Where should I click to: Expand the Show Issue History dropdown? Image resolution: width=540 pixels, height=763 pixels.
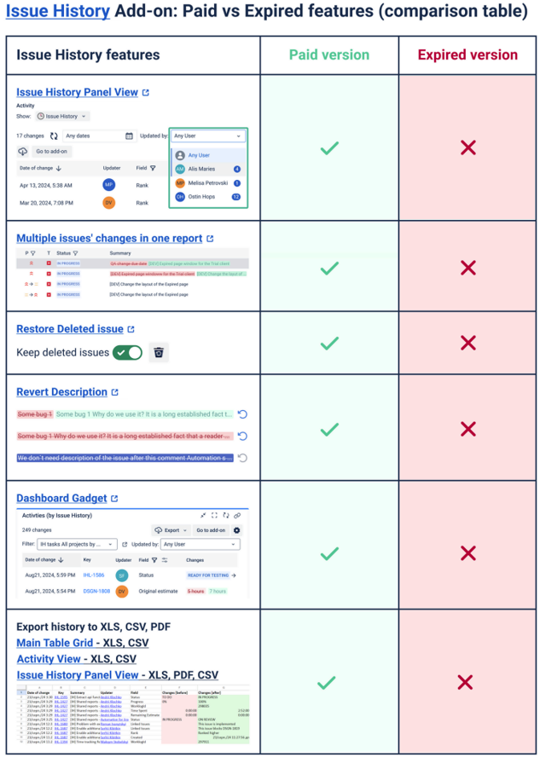[x=62, y=116]
